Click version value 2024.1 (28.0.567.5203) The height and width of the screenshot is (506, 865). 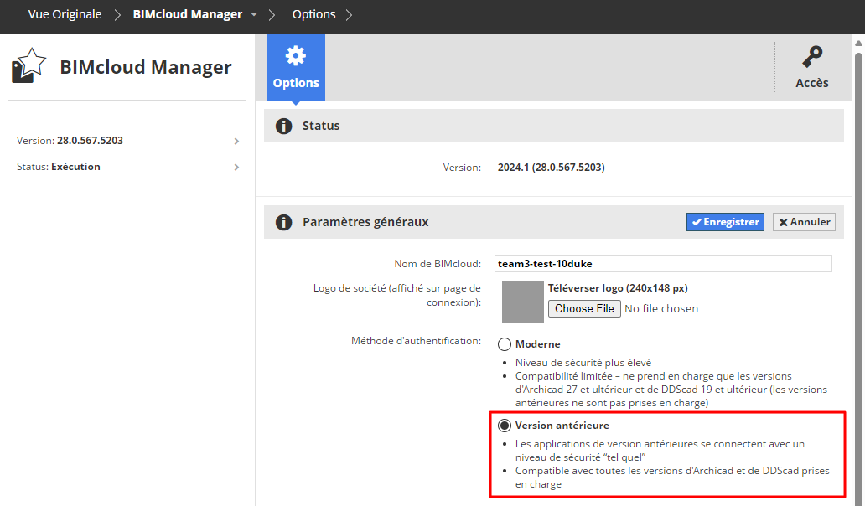pyautogui.click(x=552, y=168)
